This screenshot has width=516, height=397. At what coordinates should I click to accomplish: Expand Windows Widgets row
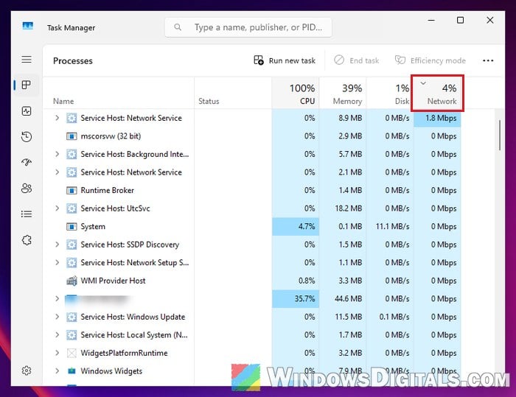[x=57, y=370]
